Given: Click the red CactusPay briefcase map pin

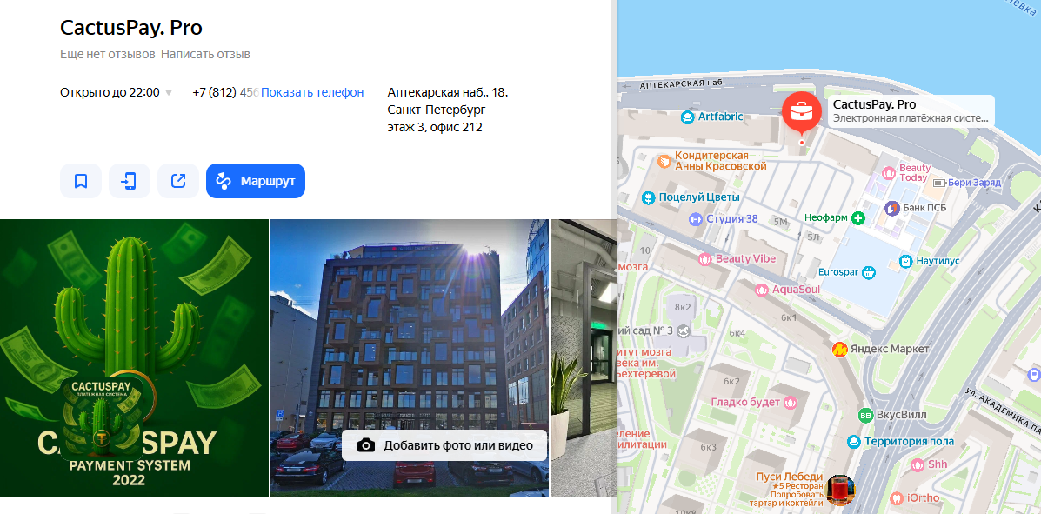Looking at the screenshot, I should 801,112.
